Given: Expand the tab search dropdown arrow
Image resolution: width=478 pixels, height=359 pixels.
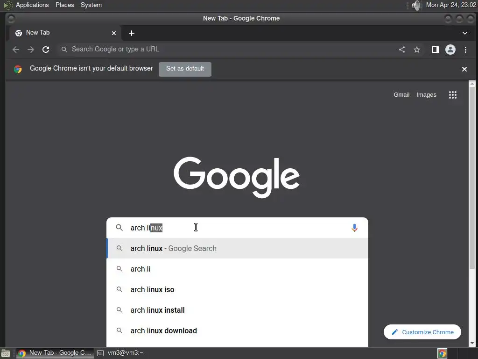Looking at the screenshot, I should 464,33.
